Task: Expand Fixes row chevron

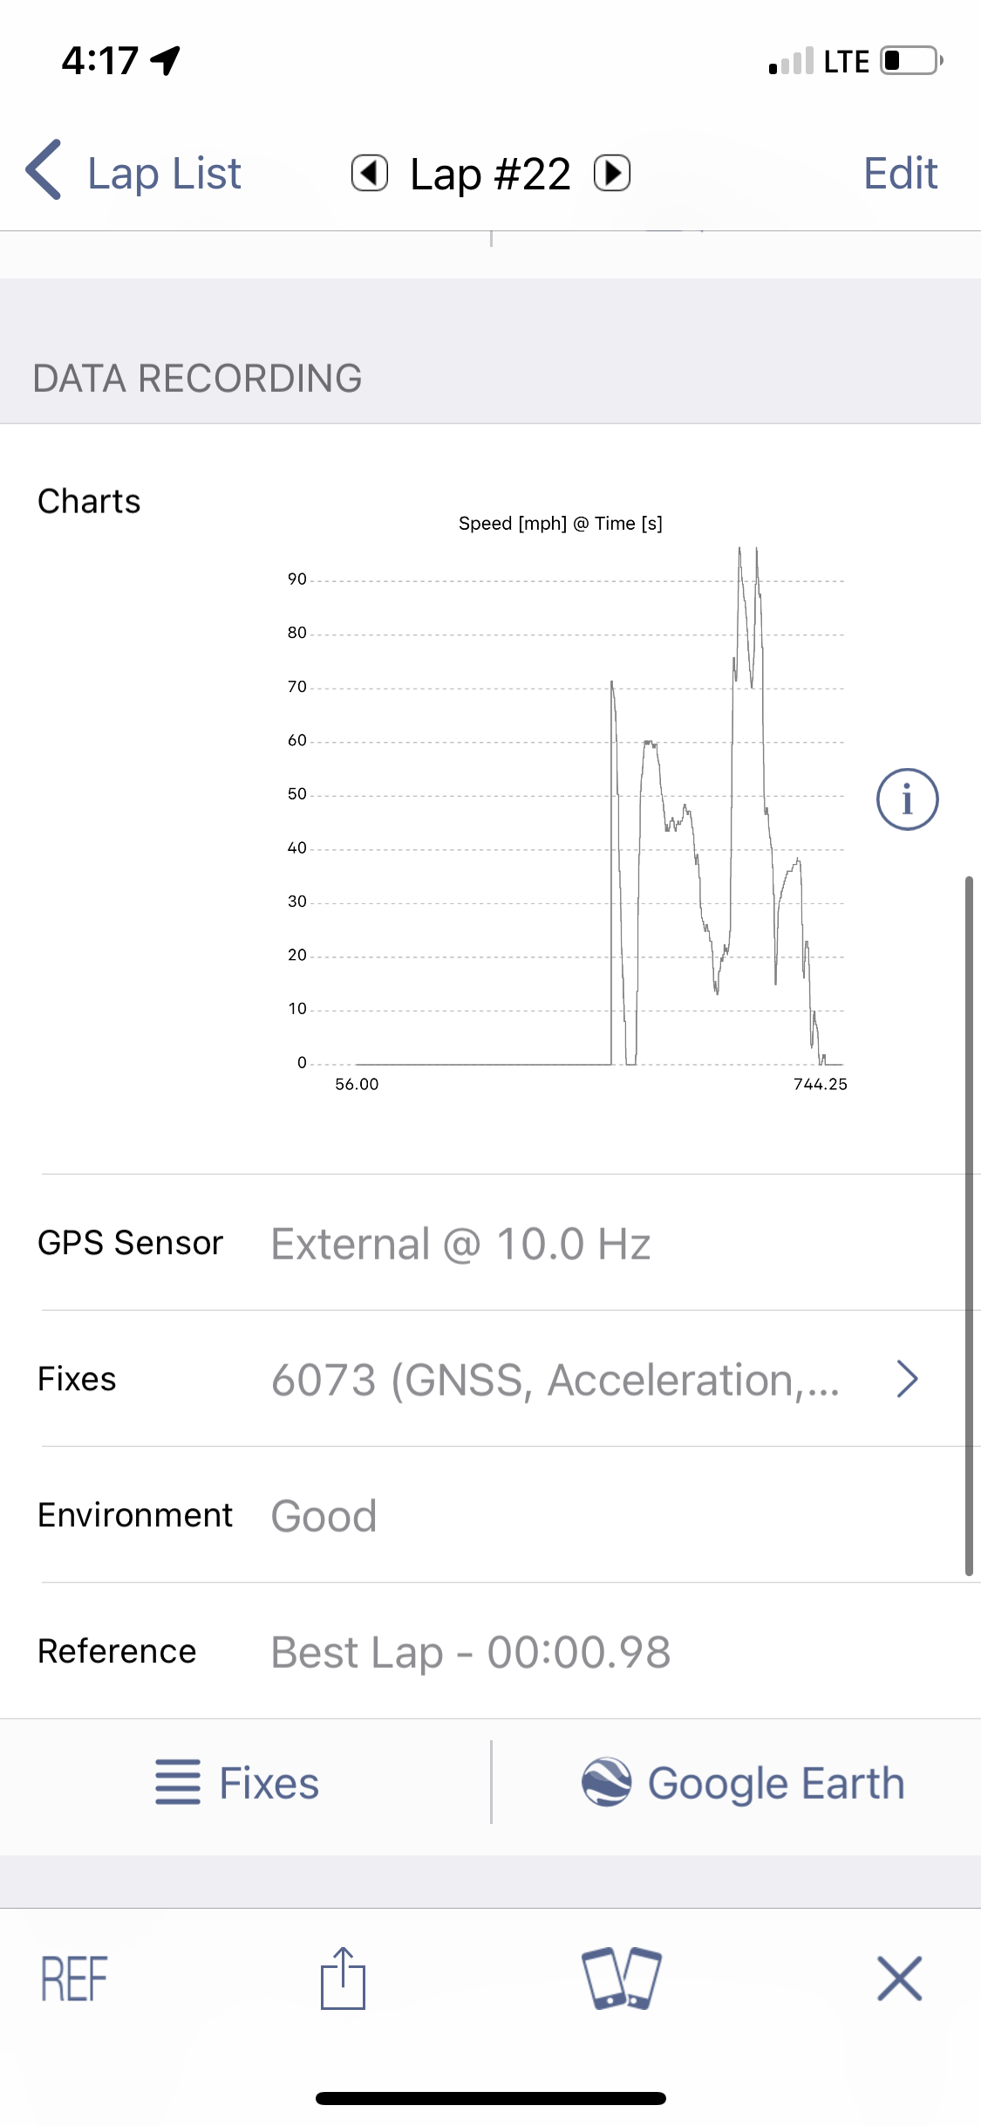Action: (x=908, y=1379)
